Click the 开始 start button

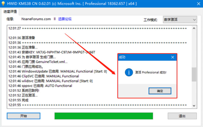pos(24,116)
